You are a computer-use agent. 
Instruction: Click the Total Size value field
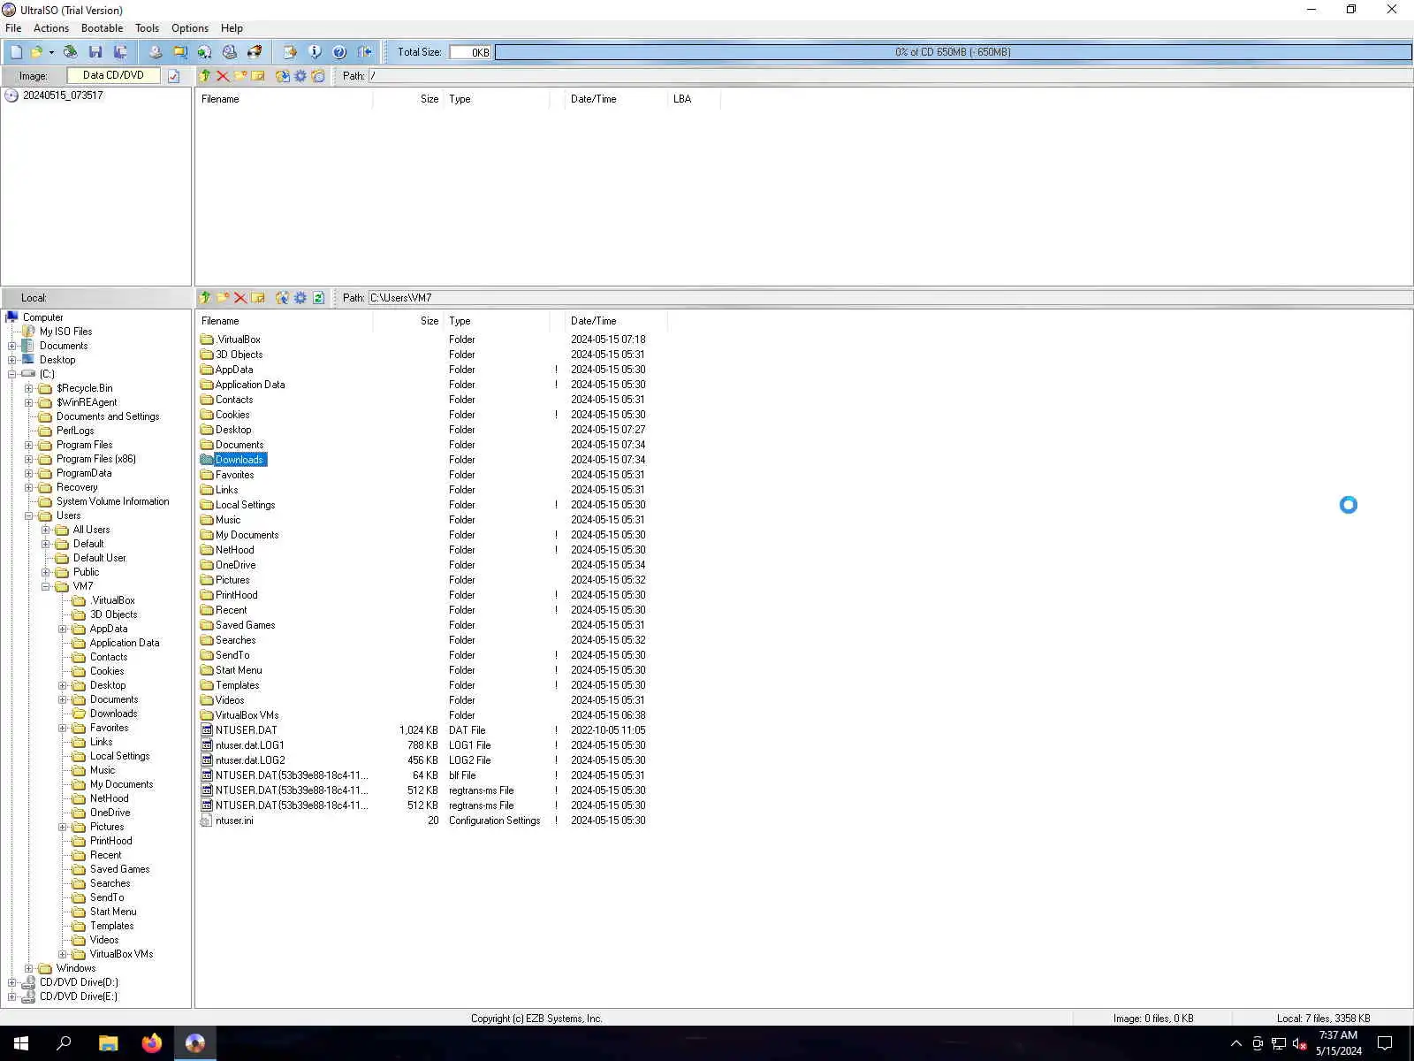tap(470, 52)
